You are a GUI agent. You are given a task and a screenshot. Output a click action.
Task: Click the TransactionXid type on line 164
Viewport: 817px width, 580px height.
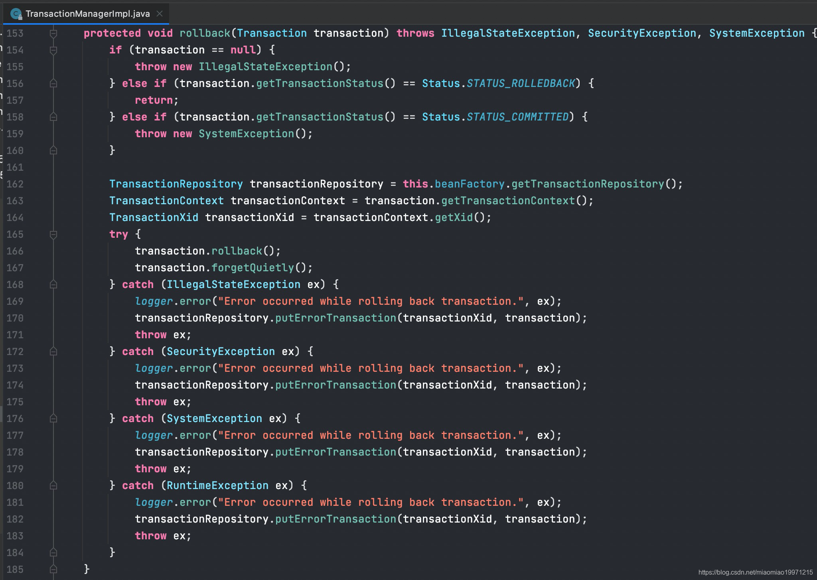point(154,217)
